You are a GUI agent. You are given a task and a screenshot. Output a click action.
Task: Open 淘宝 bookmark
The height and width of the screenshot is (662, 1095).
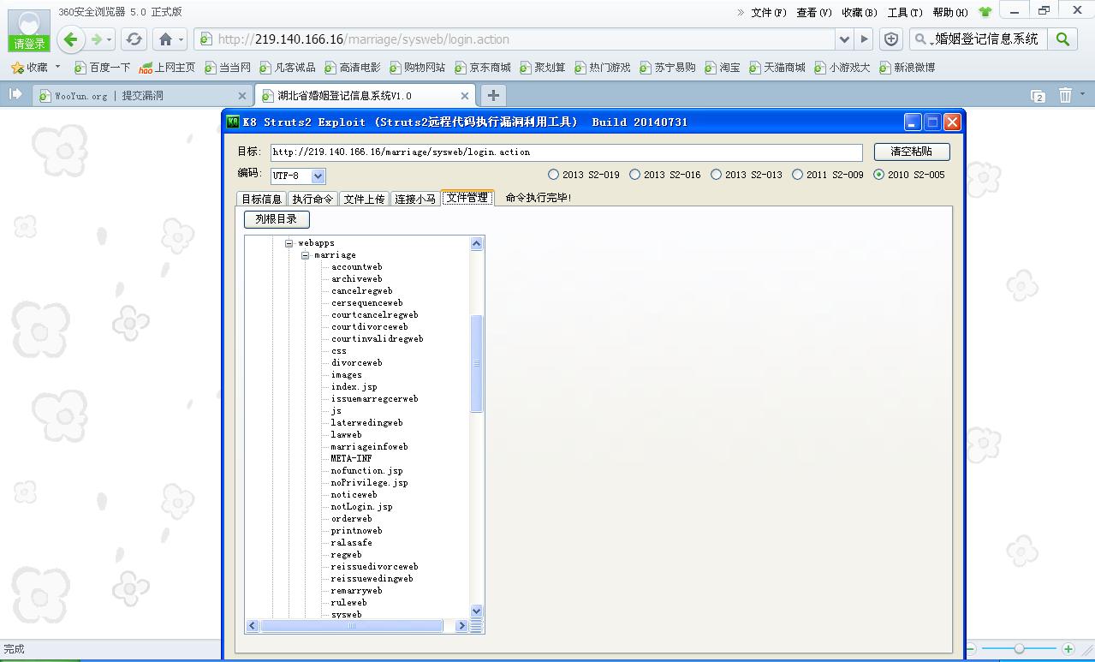[722, 67]
